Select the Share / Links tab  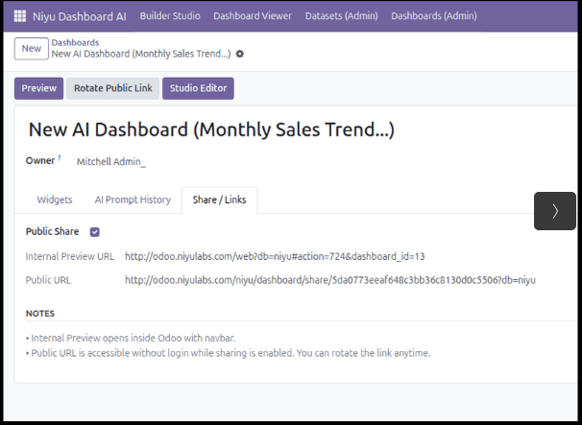click(220, 200)
